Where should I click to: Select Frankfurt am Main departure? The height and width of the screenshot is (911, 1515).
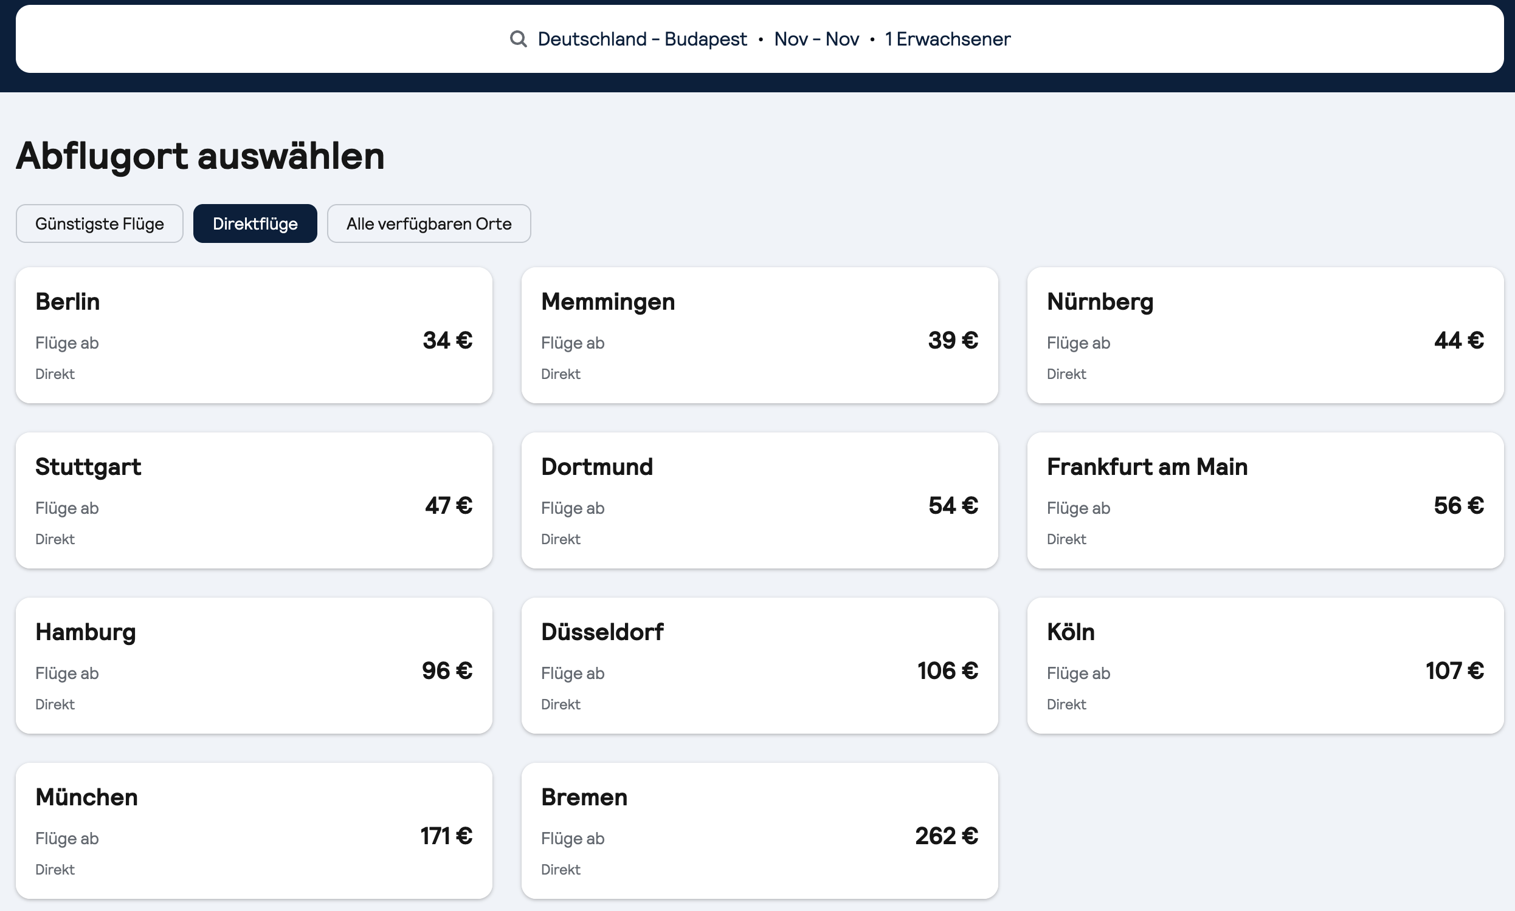pyautogui.click(x=1265, y=500)
